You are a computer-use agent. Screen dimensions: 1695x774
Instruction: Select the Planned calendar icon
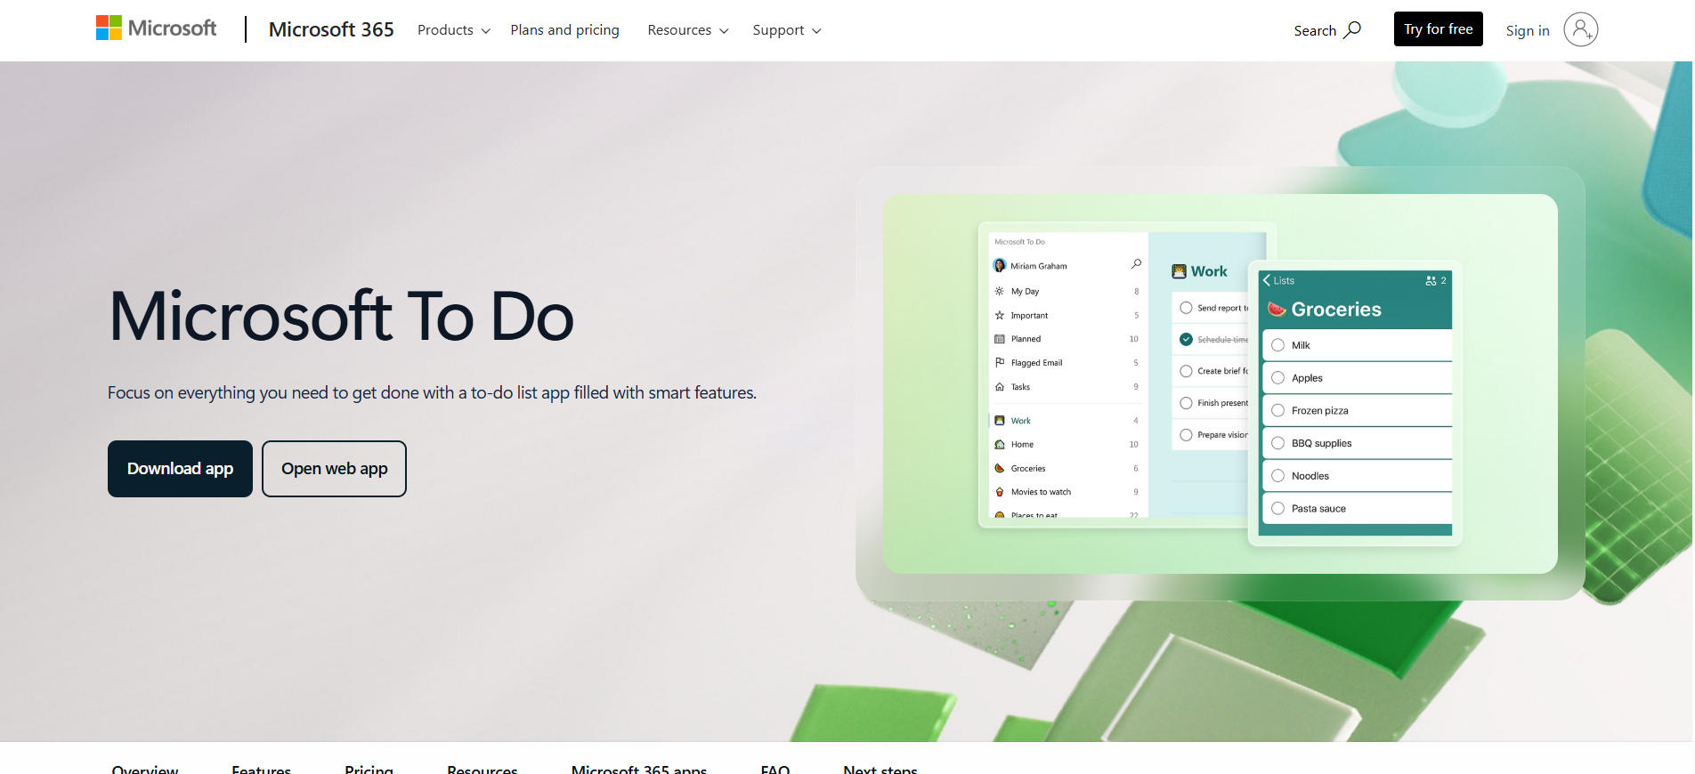click(1000, 339)
